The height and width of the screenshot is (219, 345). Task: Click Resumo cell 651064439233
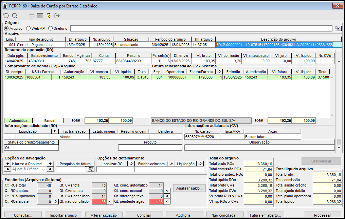tap(133, 61)
